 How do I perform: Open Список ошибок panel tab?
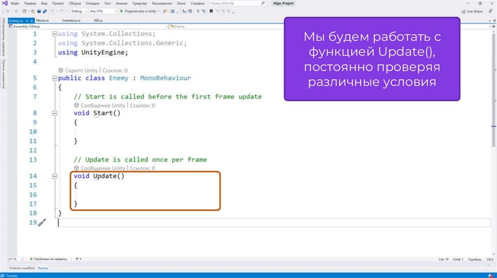(x=21, y=268)
